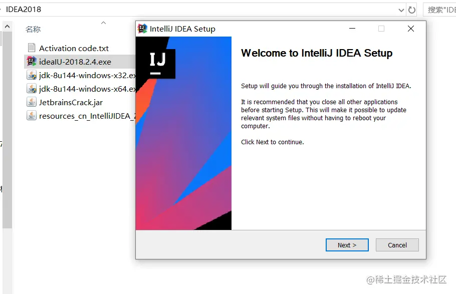Screen dimensions: 456x294
Task: Click the resources_cn_IntelliJIDEA file name
Action: point(87,116)
